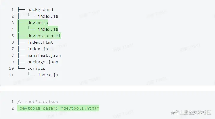Image resolution: width=215 pixels, height=119 pixels.
Task: Click the highlighted devtools folder entry
Action: click(38, 23)
